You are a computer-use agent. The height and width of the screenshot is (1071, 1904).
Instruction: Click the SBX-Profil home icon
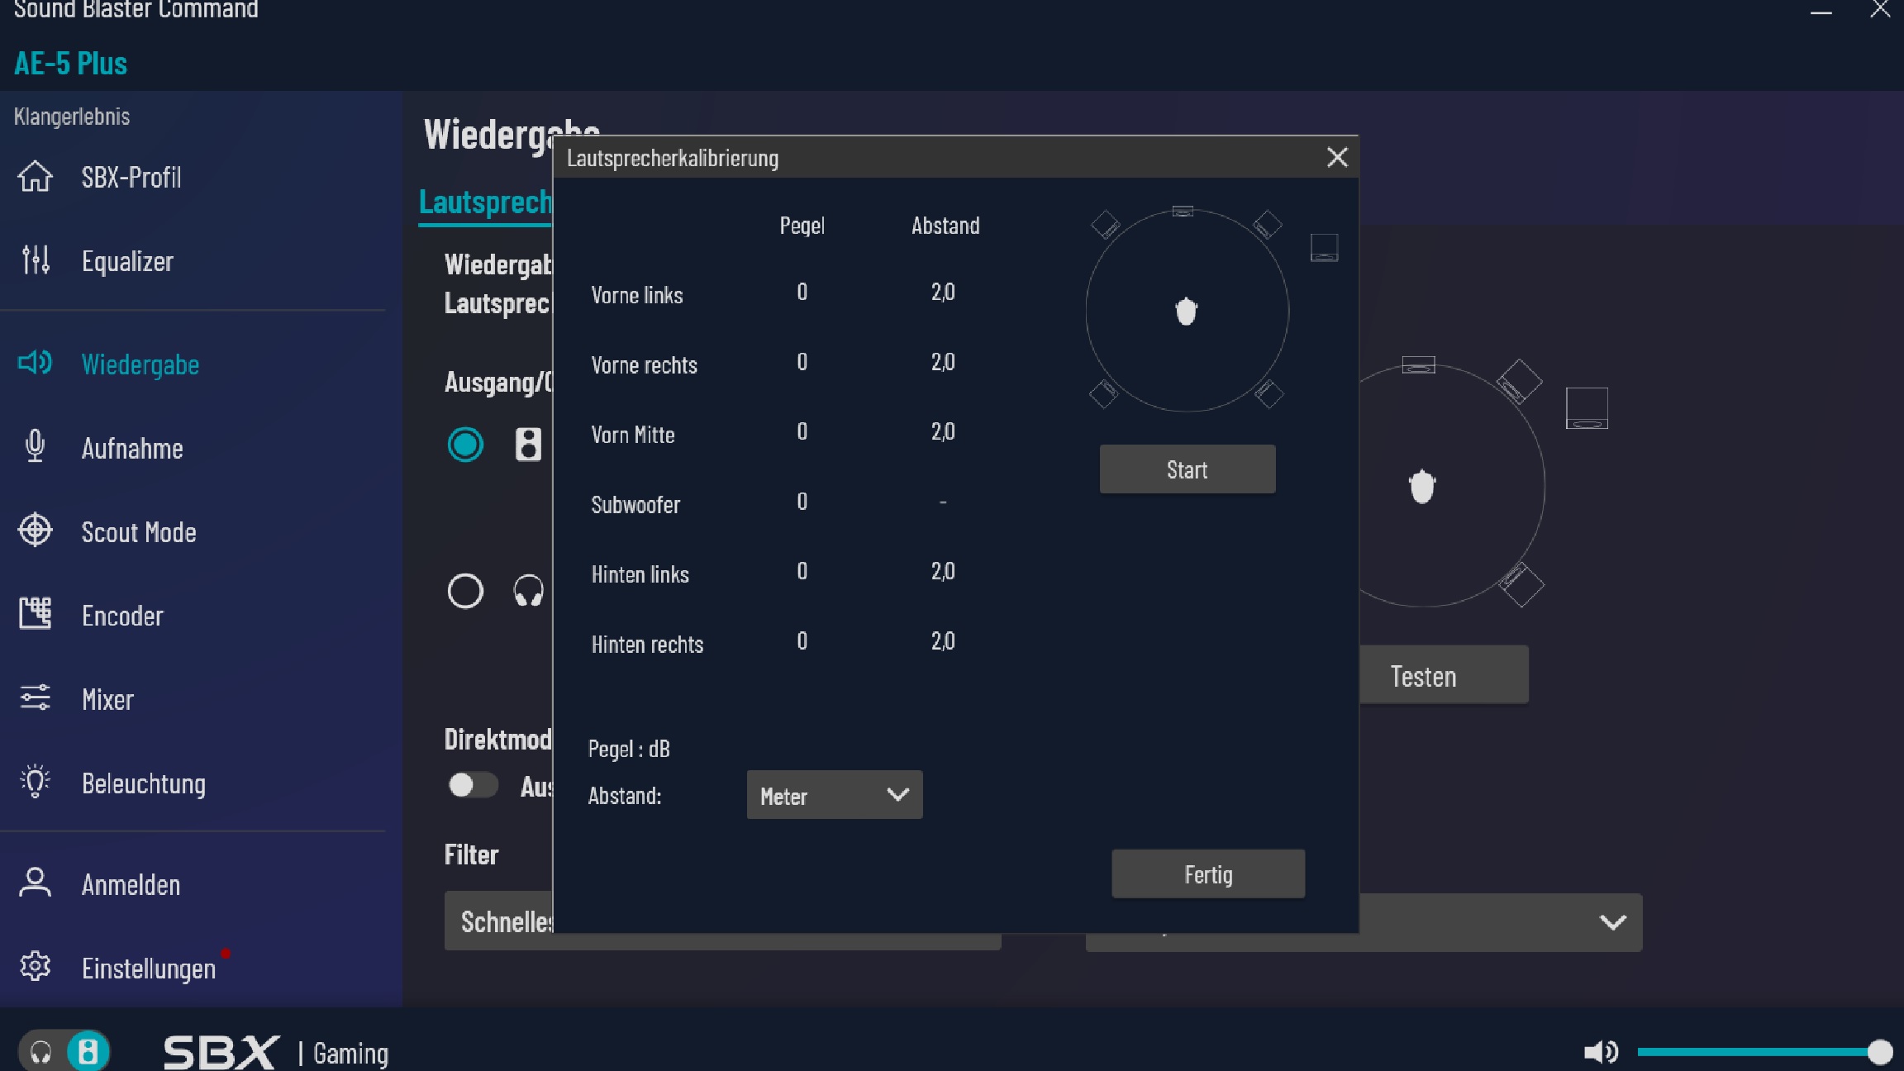click(35, 177)
